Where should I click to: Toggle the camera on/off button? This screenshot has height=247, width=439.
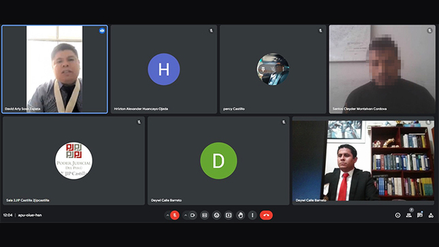[x=193, y=215]
